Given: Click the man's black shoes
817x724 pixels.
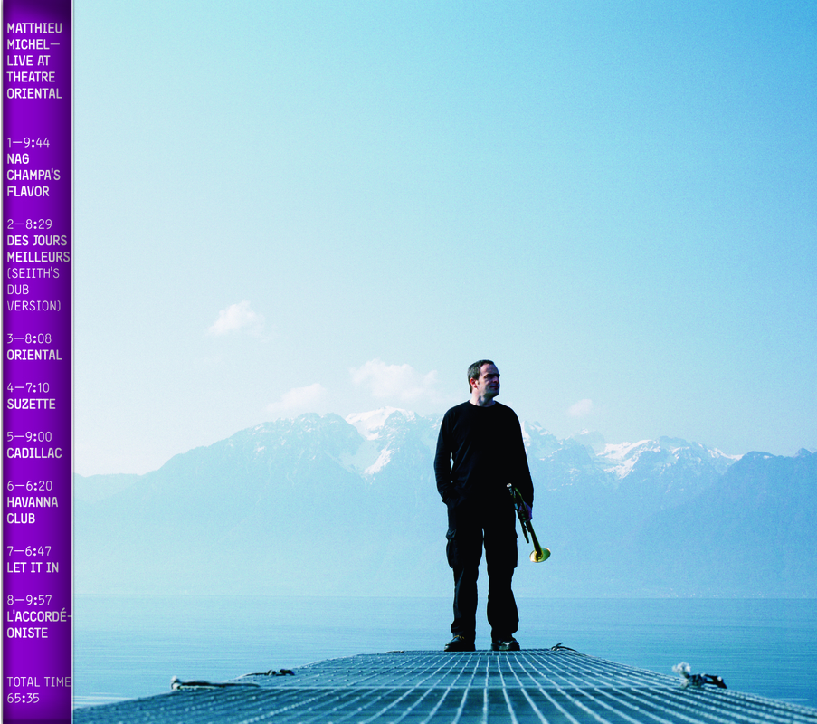Looking at the screenshot, I should (481, 643).
